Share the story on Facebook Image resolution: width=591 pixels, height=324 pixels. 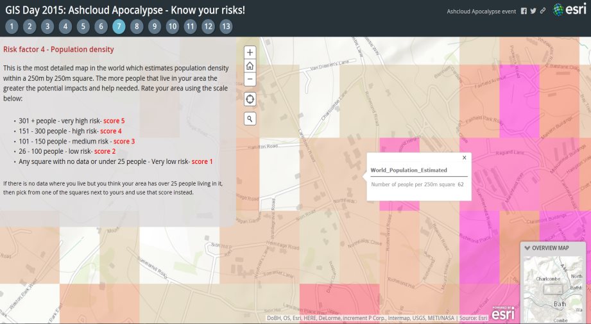pyautogui.click(x=524, y=11)
